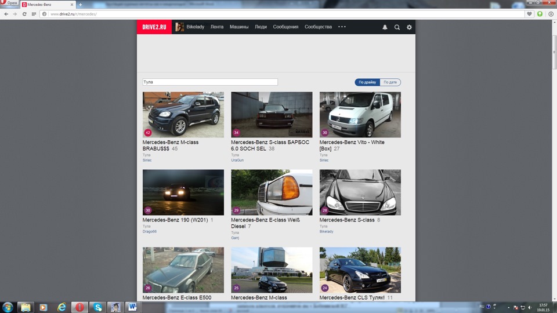Click the DRIVE2.RU logo
557x313 pixels.
[x=154, y=27]
